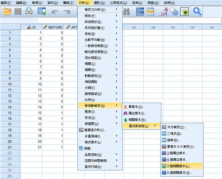Click the overlapping circles toolbar icon
The width and height of the screenshot is (222, 179).
pyautogui.click(x=174, y=12)
